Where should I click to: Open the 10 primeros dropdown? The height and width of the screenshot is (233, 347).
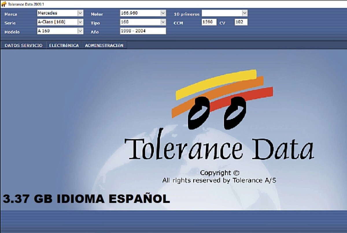coord(245,13)
